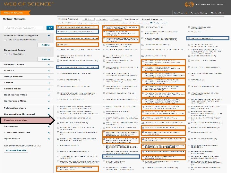231x173 pixels.
Task: Check the Regional Government checkbox
Action: [x=189, y=139]
